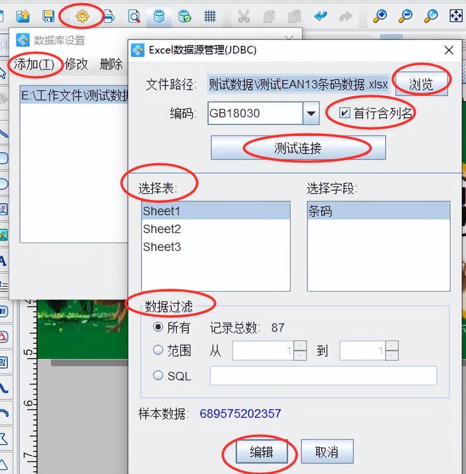Screen dimensions: 466x474
Task: Click the fit-to-window zoom icon
Action: pyautogui.click(x=455, y=16)
